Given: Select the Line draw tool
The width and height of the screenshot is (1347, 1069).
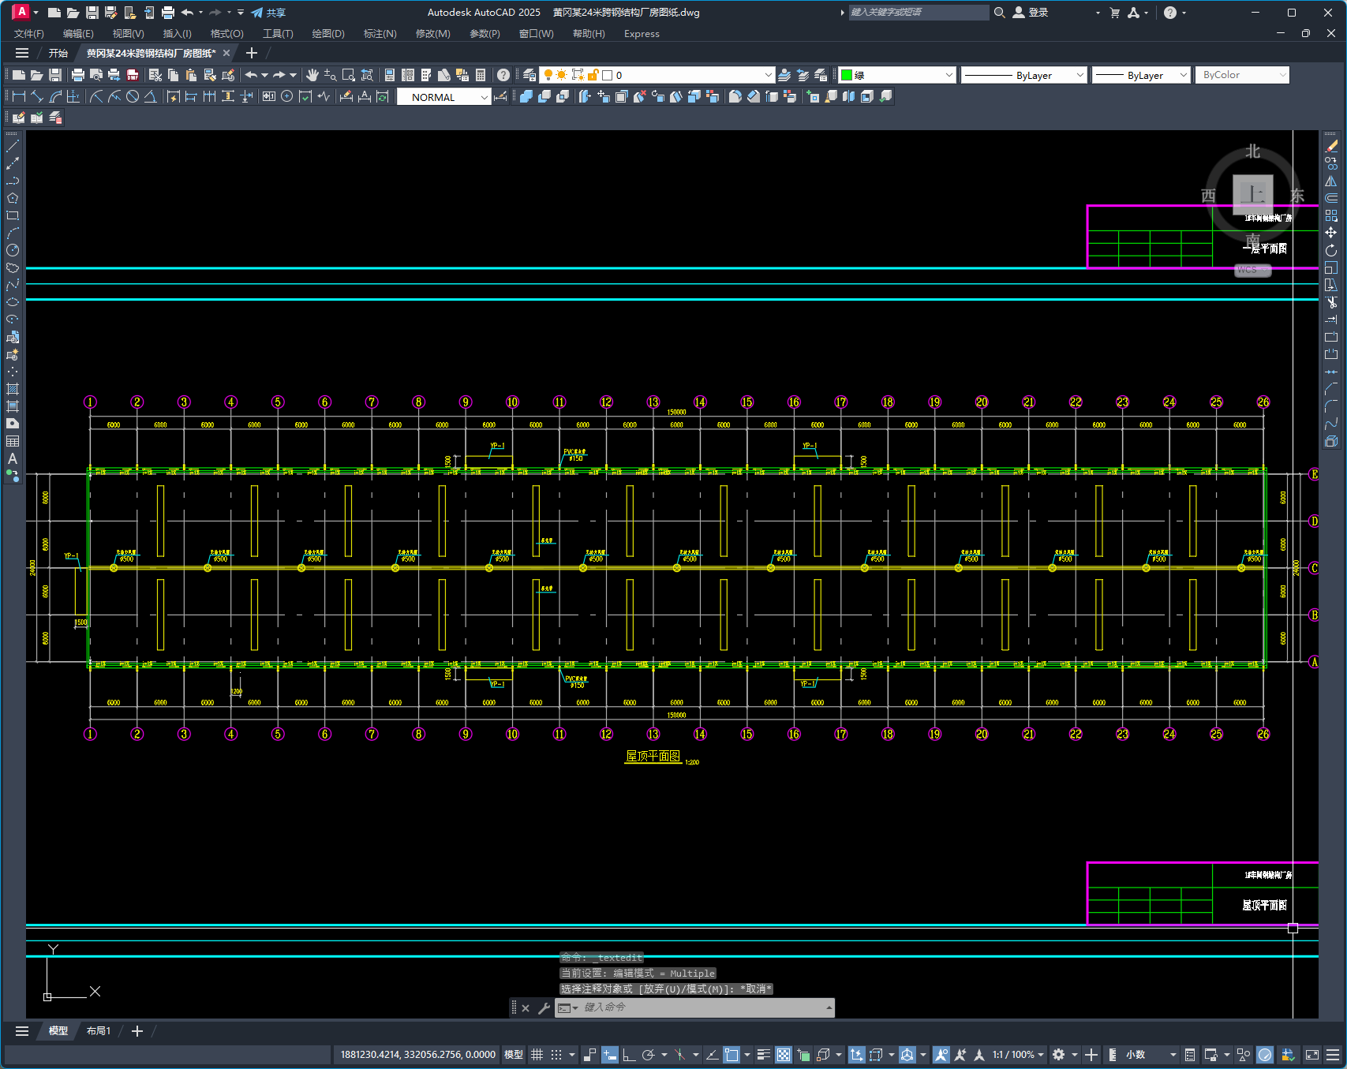Looking at the screenshot, I should coord(13,146).
